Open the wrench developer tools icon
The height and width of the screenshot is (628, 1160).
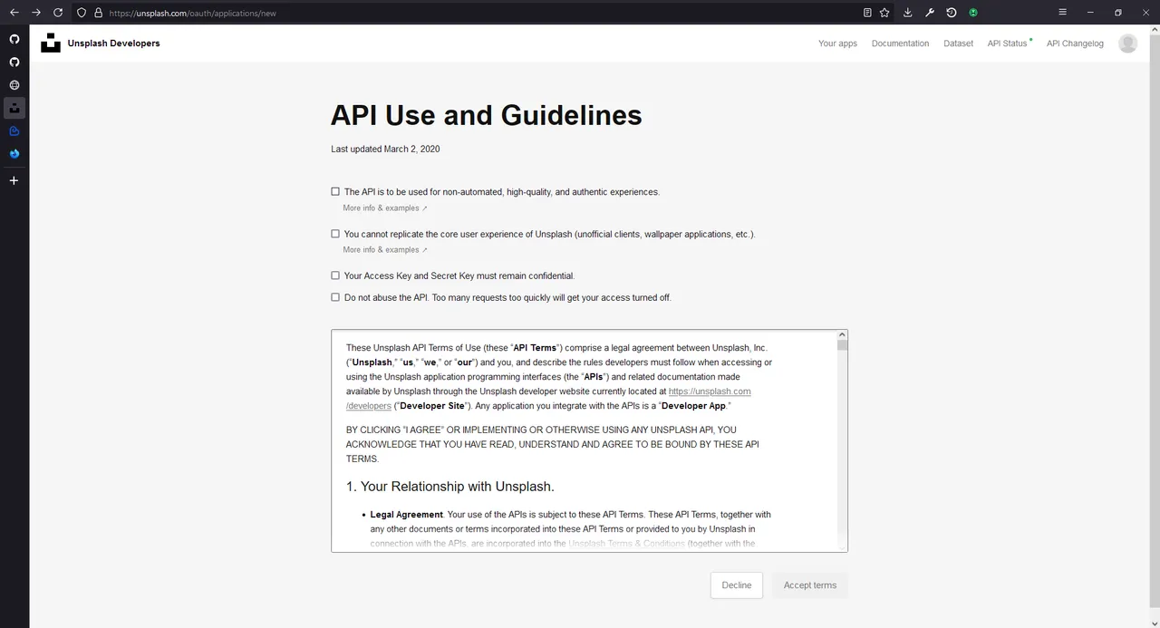click(930, 13)
